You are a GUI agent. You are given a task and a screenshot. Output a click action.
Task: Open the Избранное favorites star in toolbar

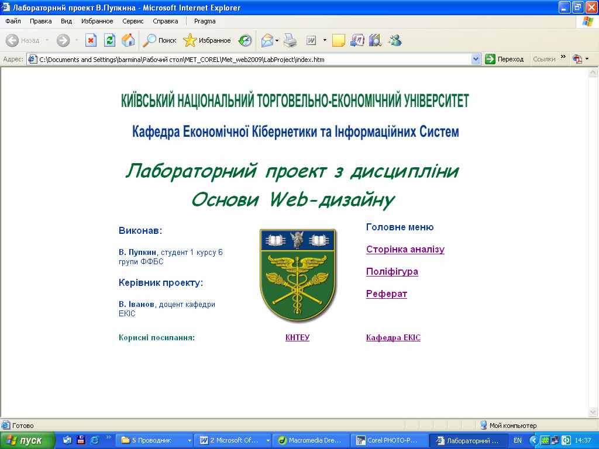point(207,40)
